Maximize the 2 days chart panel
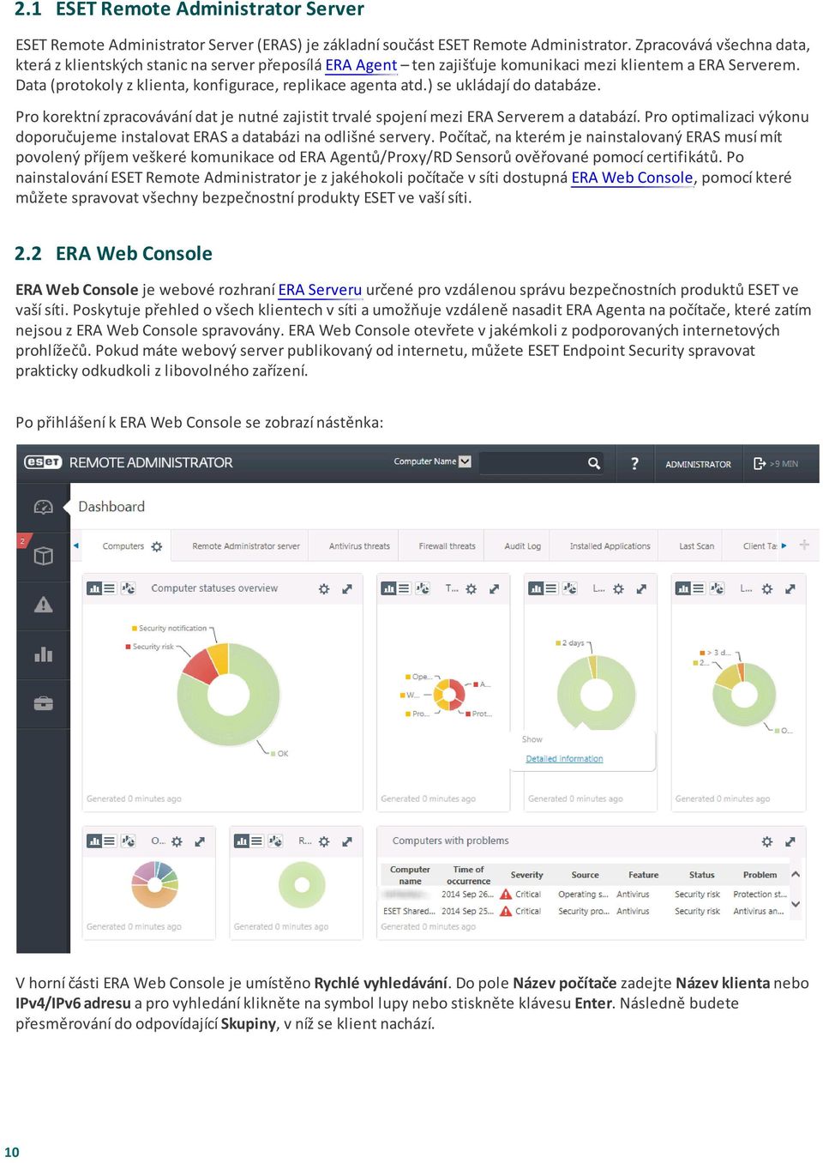 pos(641,589)
